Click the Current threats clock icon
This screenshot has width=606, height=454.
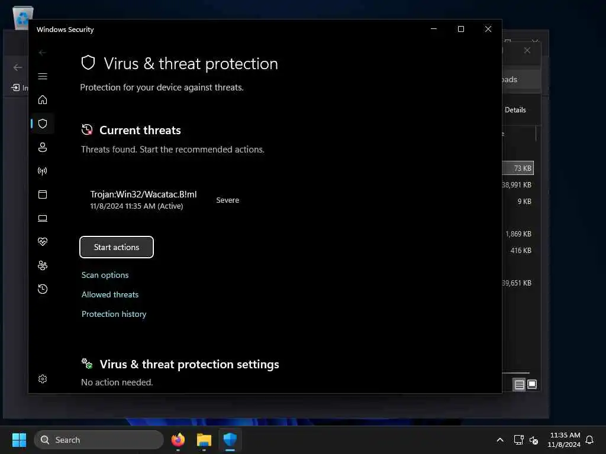pyautogui.click(x=87, y=129)
